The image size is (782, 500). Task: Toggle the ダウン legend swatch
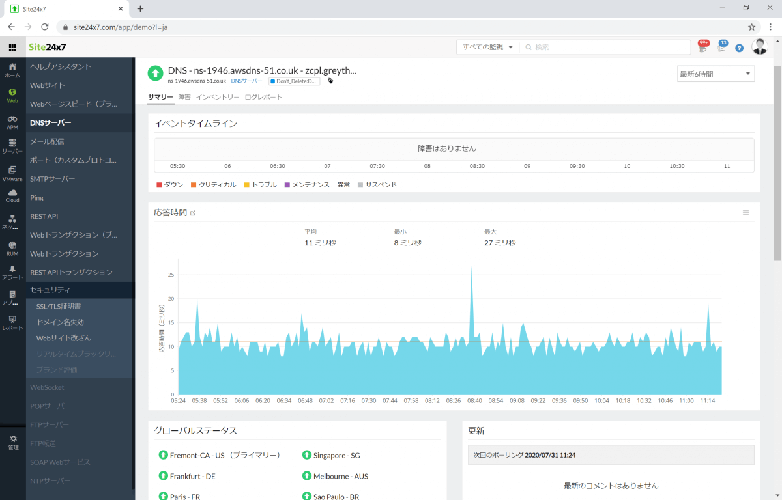(159, 185)
